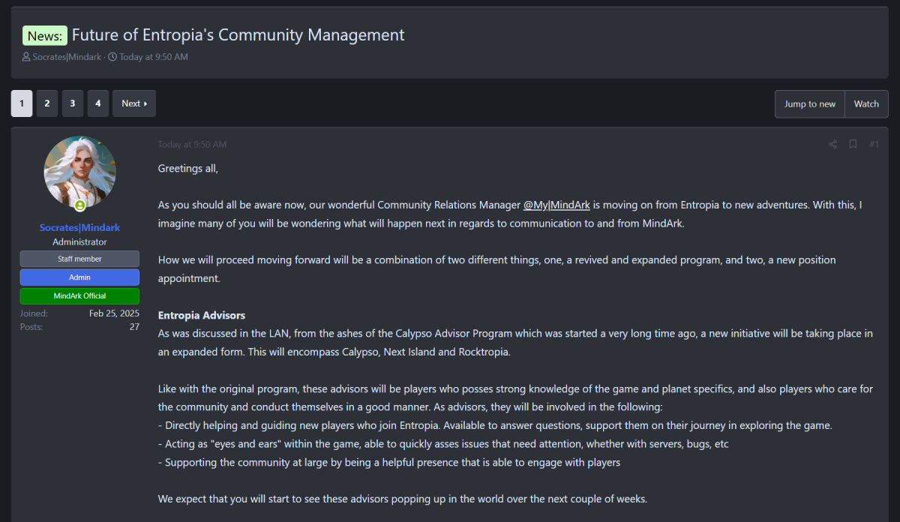
Task: Click the clock icon beside thread date
Action: pos(112,57)
